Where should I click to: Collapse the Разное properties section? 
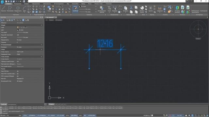pos(41,69)
